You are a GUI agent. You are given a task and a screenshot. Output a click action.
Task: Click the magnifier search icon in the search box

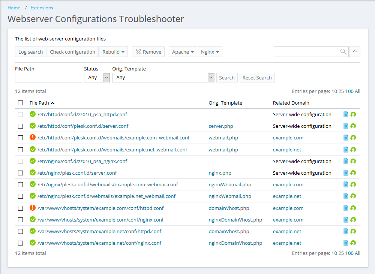343,52
